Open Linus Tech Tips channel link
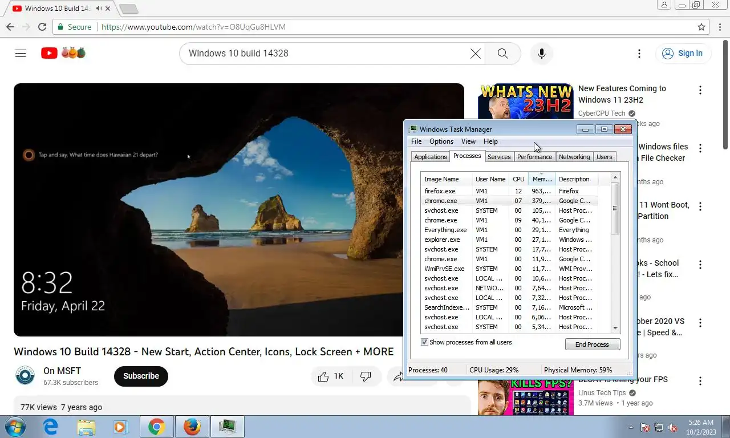Image resolution: width=730 pixels, height=438 pixels. pyautogui.click(x=602, y=393)
